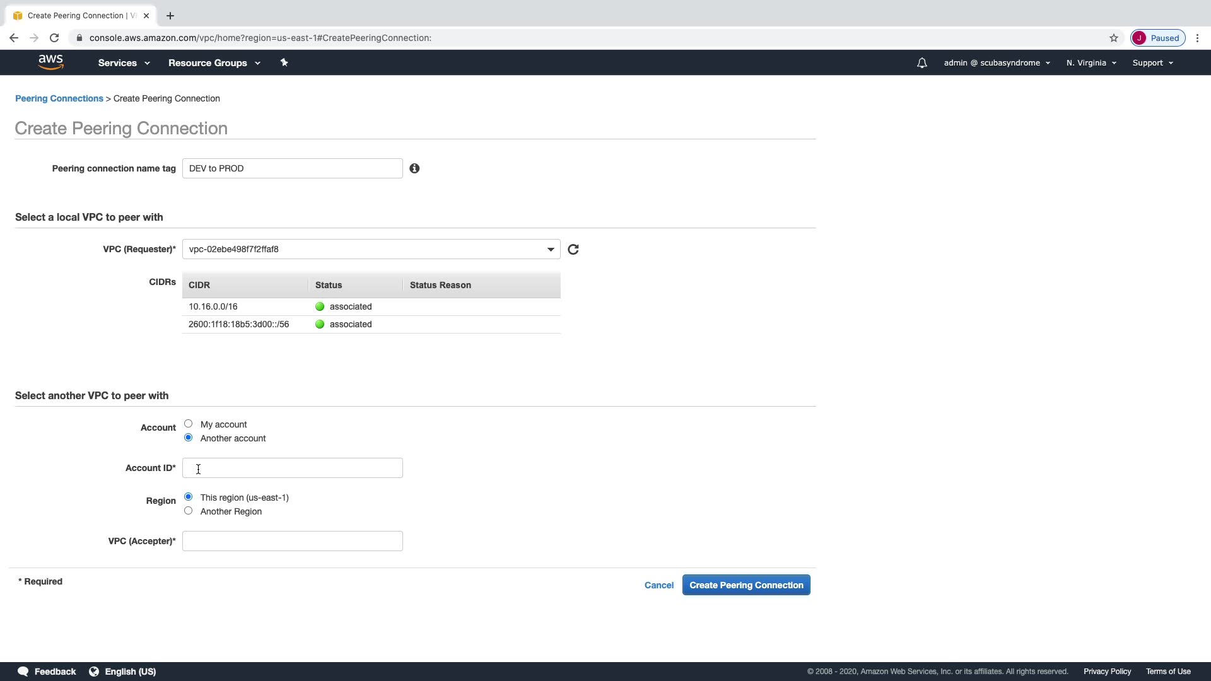The height and width of the screenshot is (681, 1211).
Task: Reload the page in the browser
Action: (x=54, y=38)
